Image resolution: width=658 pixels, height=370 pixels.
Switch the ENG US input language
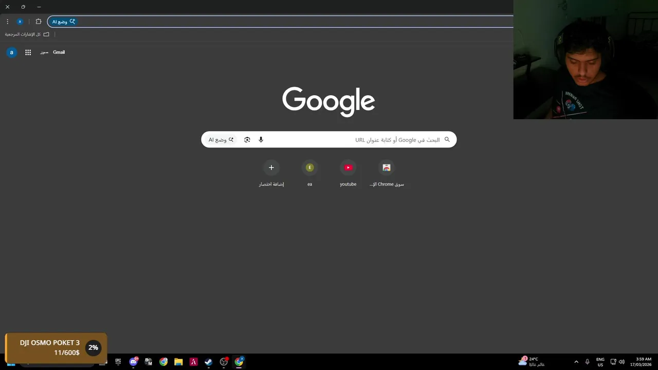pos(600,362)
